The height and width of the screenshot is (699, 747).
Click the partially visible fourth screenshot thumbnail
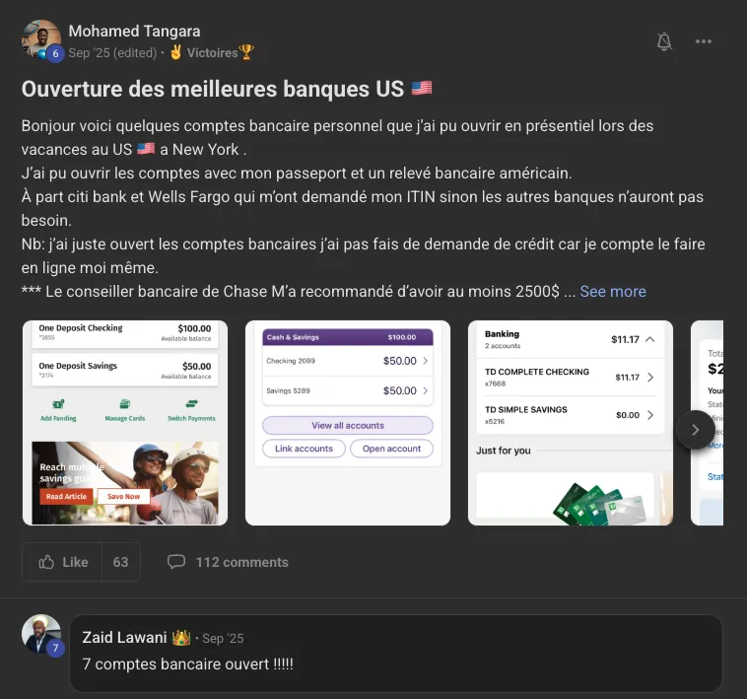(x=707, y=423)
